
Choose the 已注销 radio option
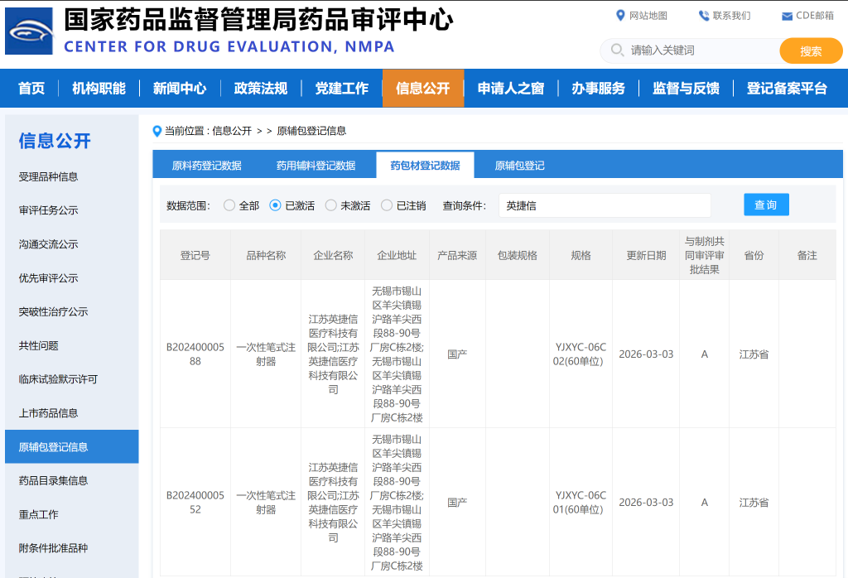(387, 205)
